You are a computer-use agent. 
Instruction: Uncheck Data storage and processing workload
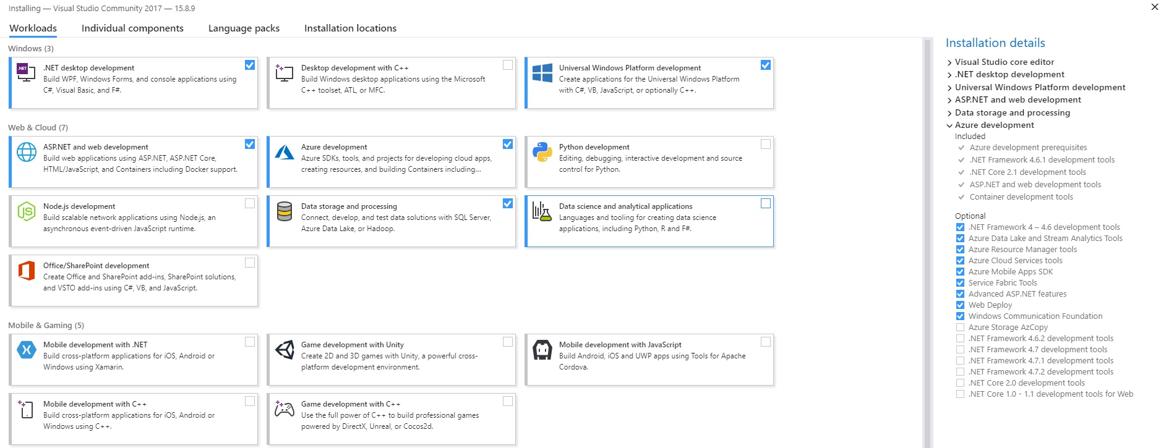pyautogui.click(x=508, y=203)
